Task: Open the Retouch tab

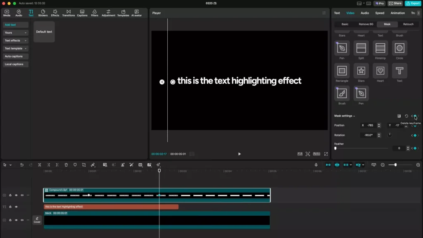Action: point(408,24)
